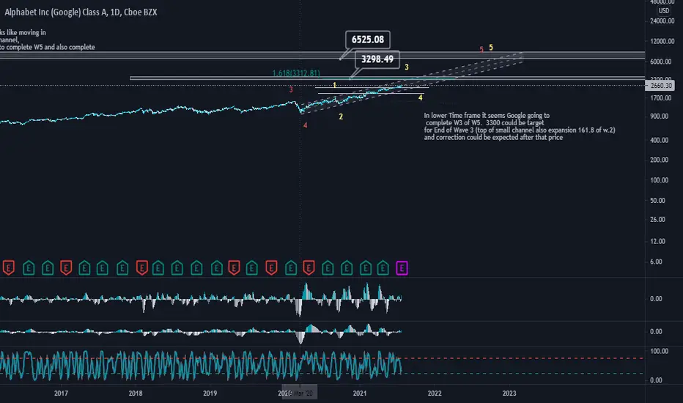The width and height of the screenshot is (683, 403).
Task: Click the fifth red earnings marker from left
Action: pos(271,267)
